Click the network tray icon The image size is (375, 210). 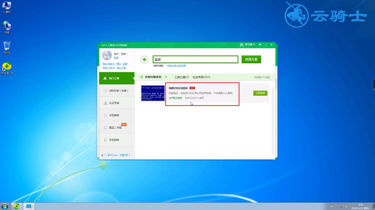coord(342,207)
